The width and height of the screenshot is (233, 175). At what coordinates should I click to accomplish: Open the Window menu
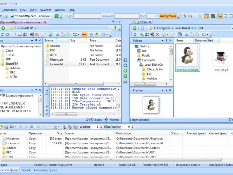(x=60, y=10)
